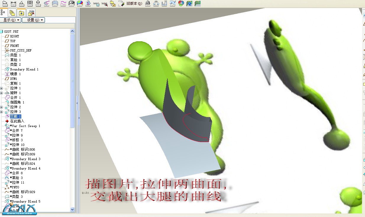
Task: Click the colored pie chart icon
Action: click(181, 4)
